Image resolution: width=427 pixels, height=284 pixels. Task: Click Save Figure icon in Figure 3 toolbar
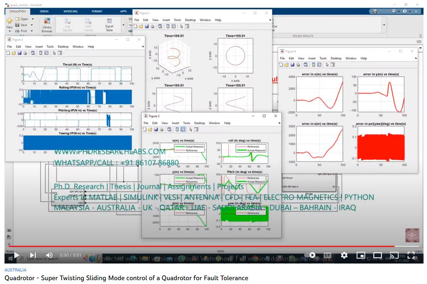19,53
